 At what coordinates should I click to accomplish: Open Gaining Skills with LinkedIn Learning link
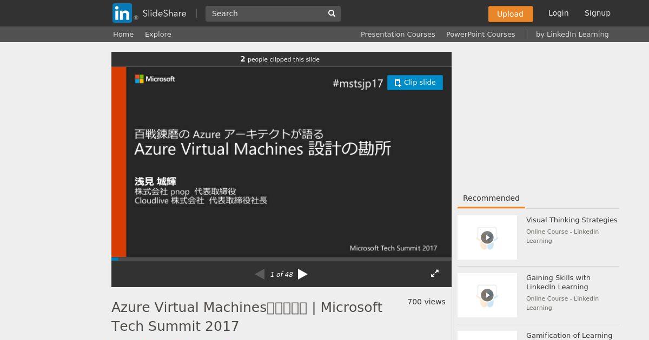point(558,282)
